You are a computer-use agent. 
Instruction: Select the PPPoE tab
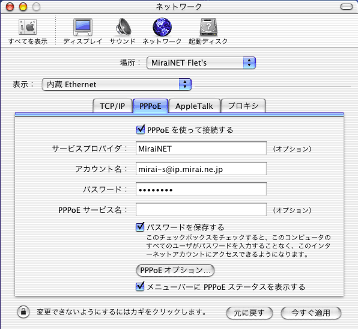(x=150, y=106)
